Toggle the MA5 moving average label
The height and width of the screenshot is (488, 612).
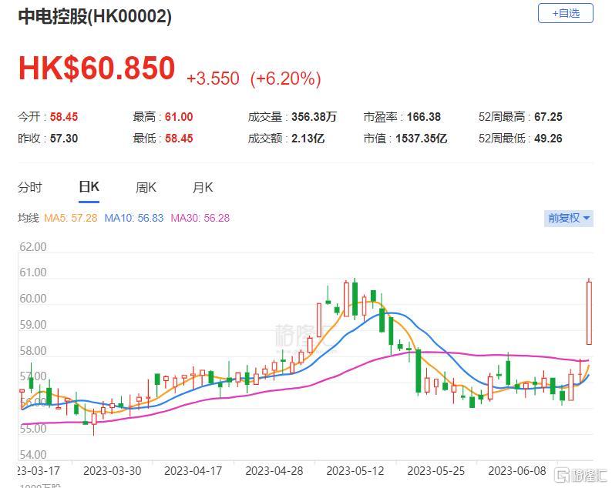(71, 218)
